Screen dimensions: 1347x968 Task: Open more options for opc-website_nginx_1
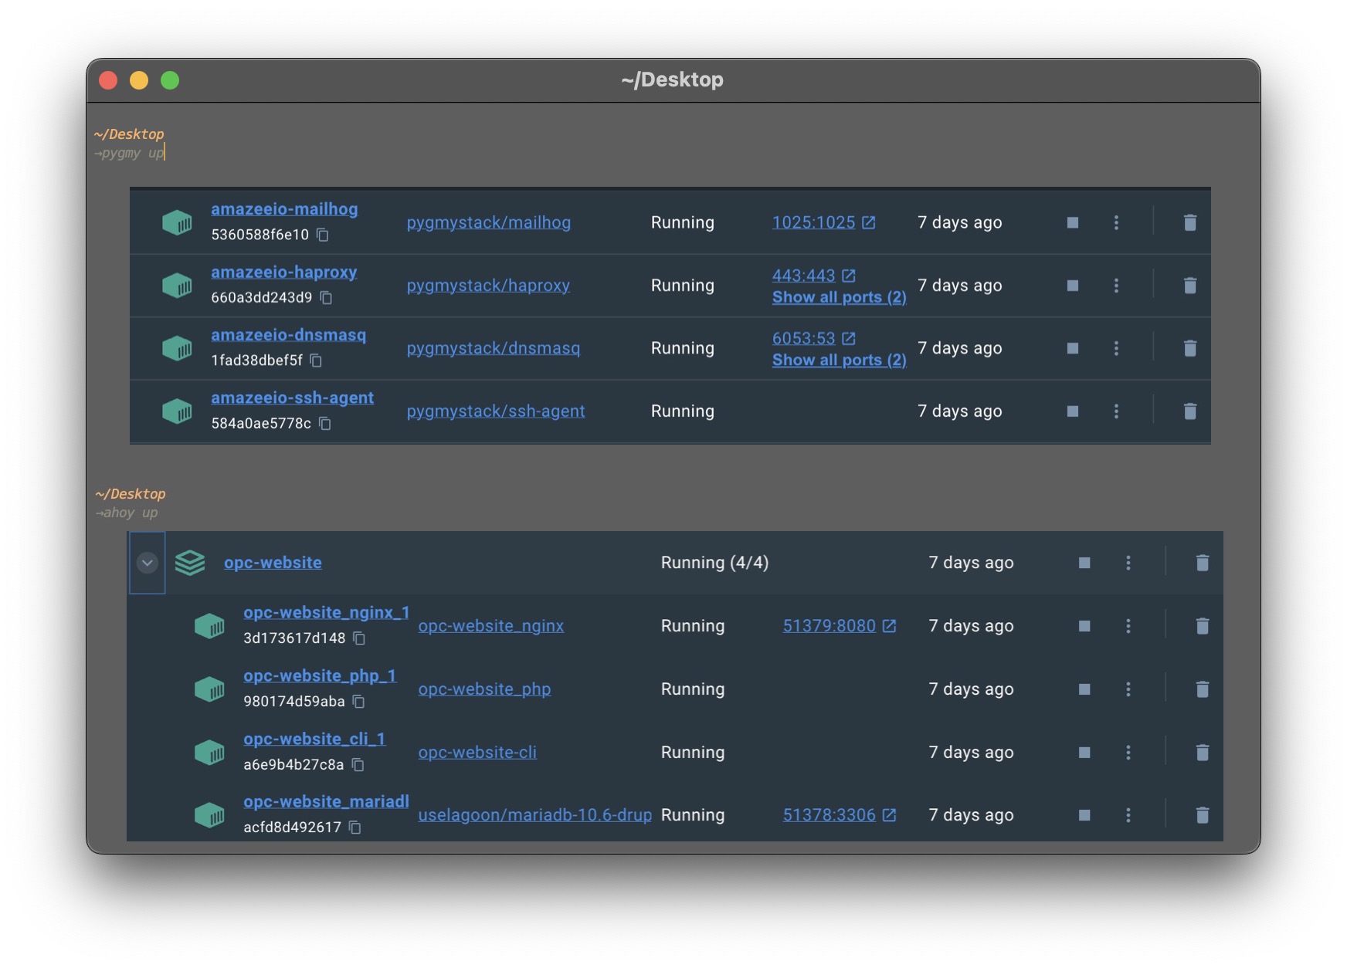1128,626
